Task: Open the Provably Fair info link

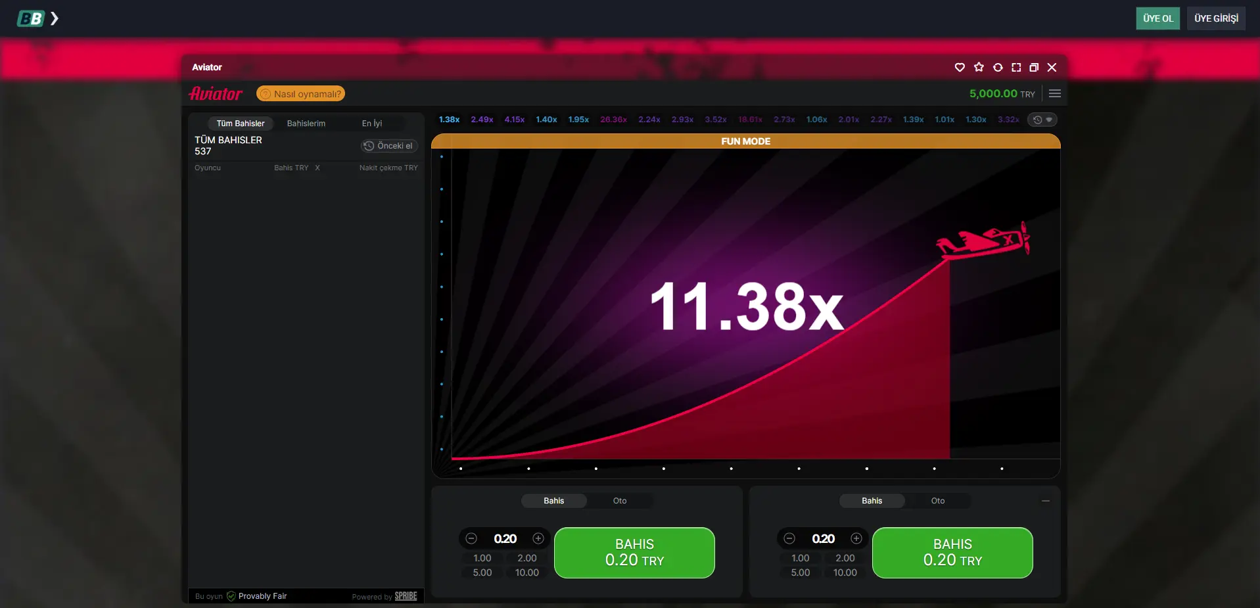Action: [256, 596]
